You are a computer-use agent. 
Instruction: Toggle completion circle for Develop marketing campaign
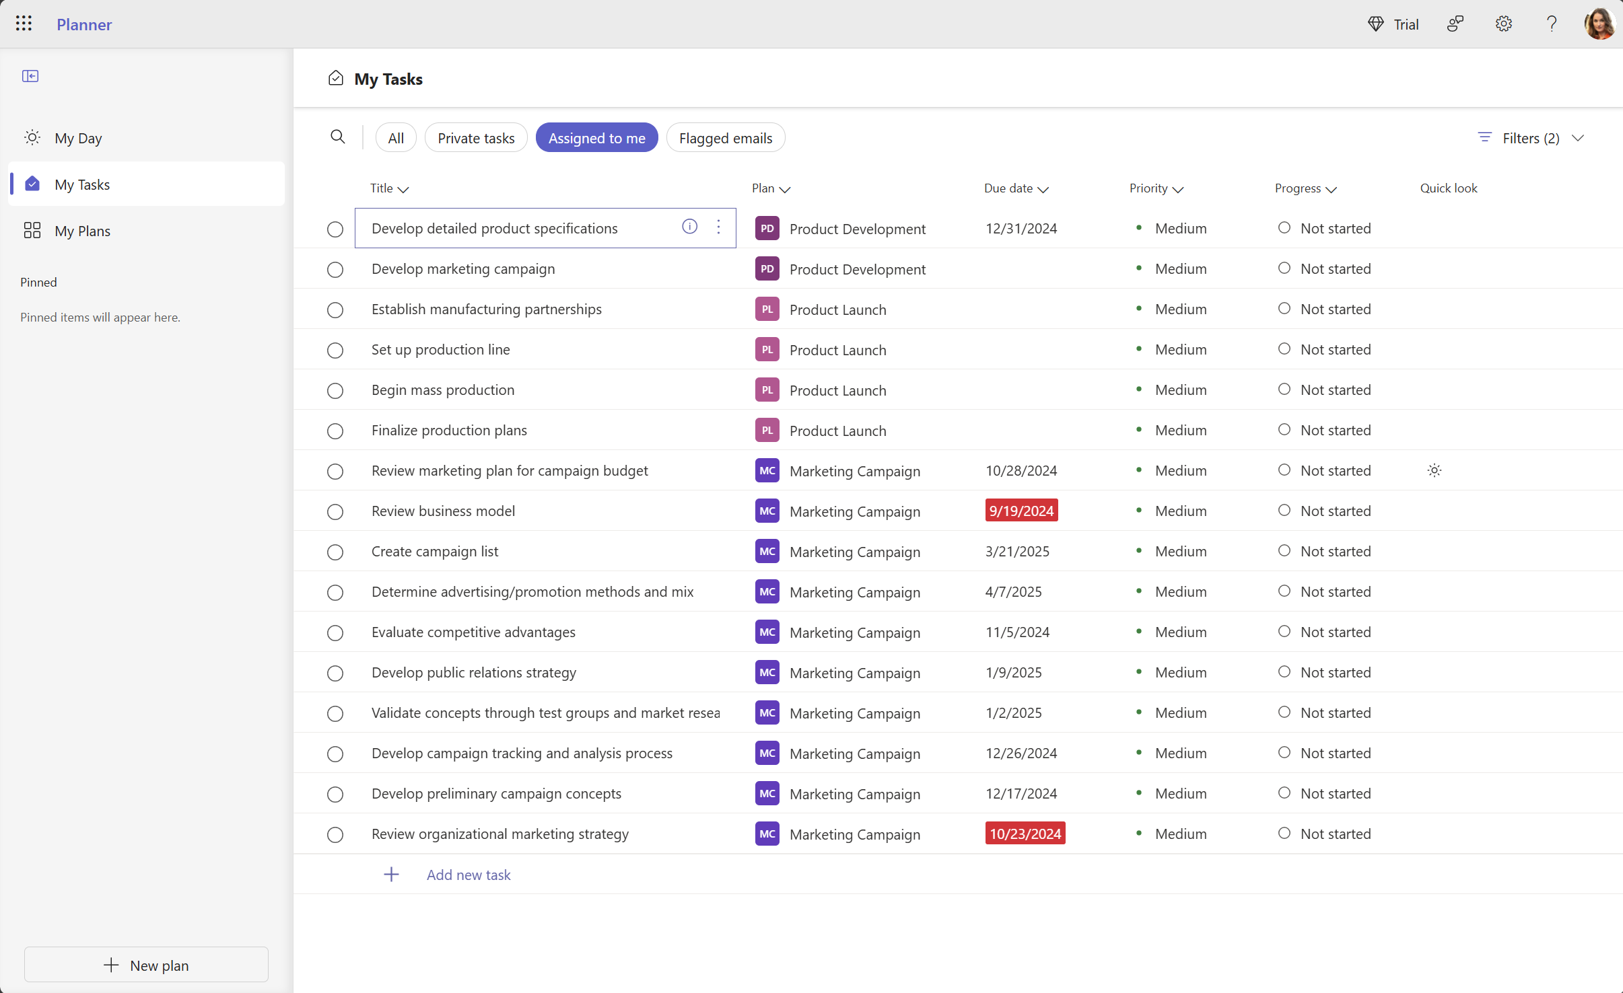coord(335,269)
